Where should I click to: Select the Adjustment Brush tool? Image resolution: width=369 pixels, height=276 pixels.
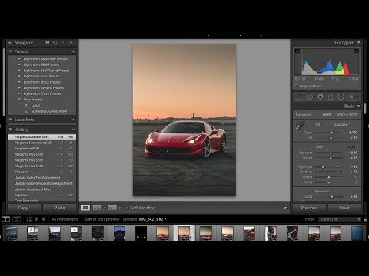pos(354,97)
